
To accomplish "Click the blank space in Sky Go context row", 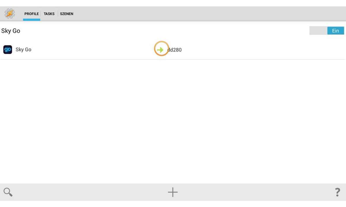I will [92, 50].
